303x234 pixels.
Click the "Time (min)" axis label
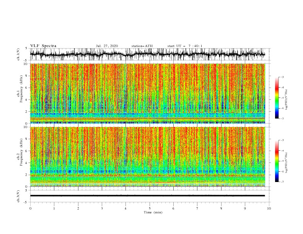click(153, 212)
